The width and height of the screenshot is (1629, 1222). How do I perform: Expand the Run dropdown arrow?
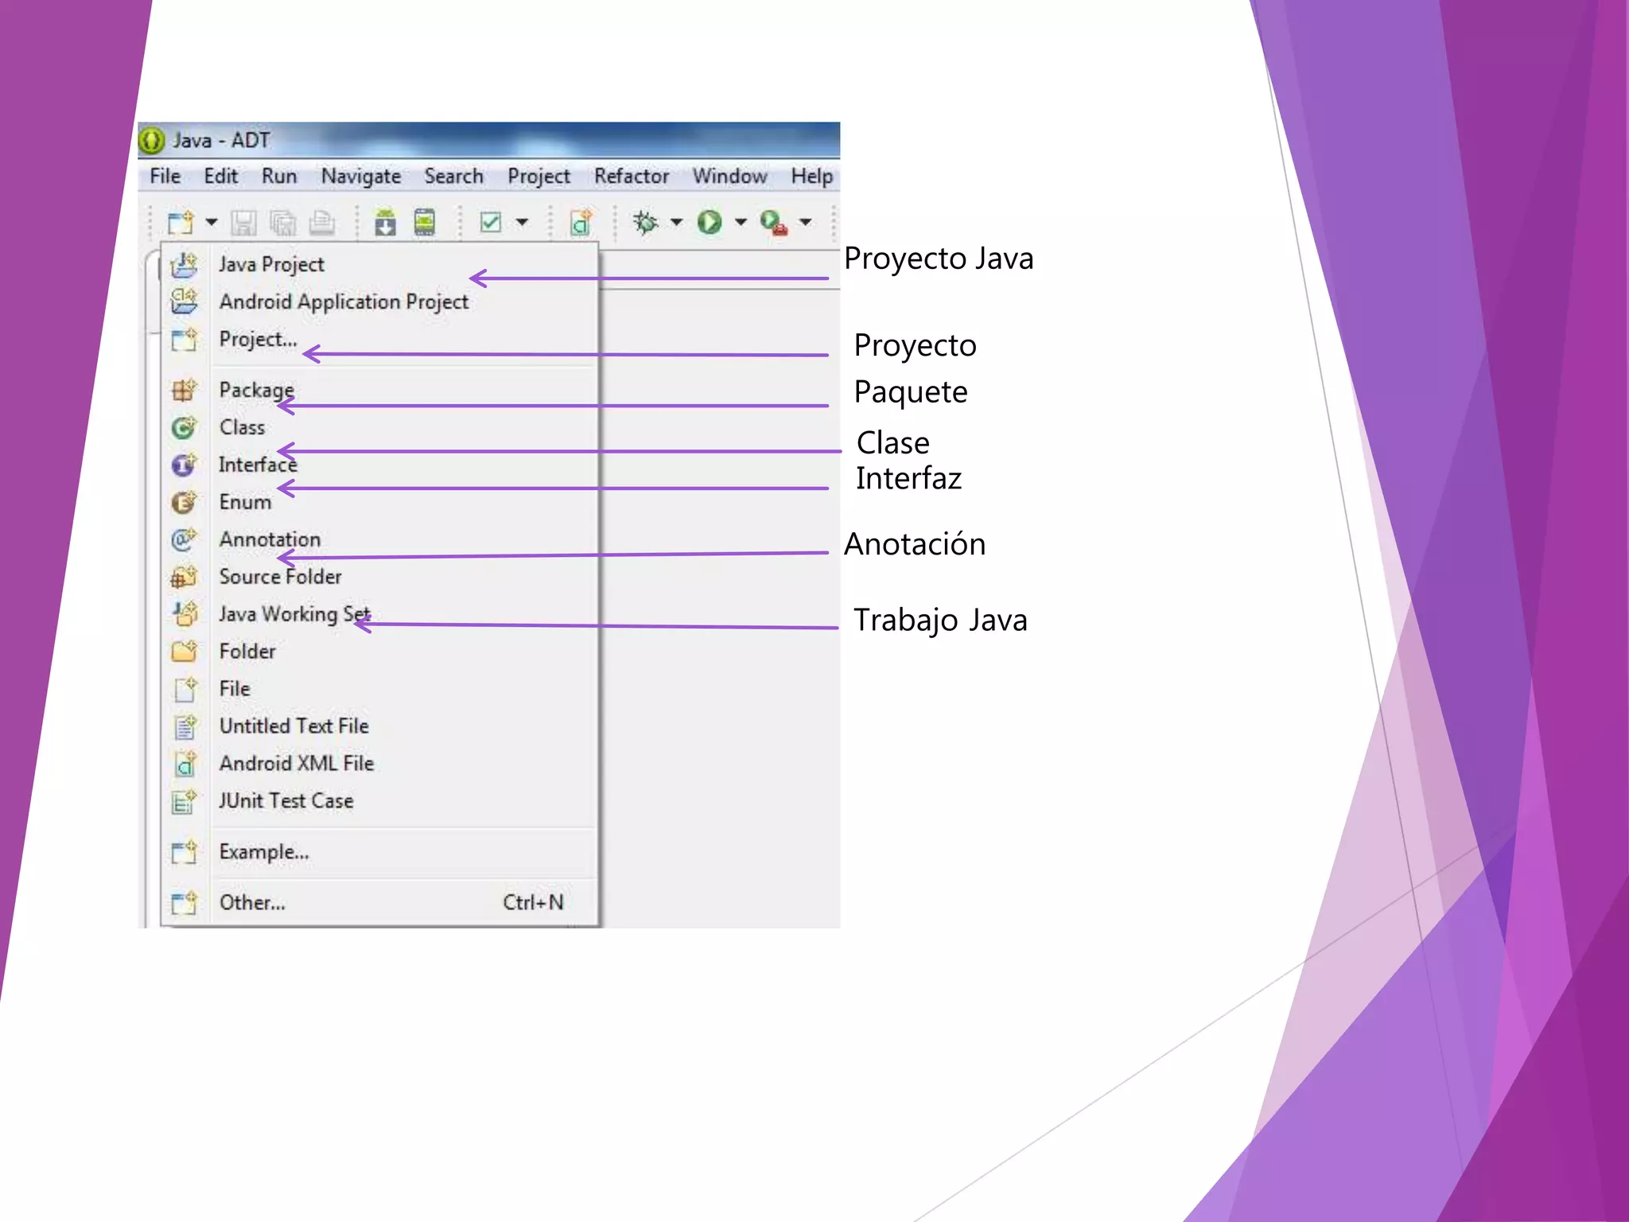741,222
